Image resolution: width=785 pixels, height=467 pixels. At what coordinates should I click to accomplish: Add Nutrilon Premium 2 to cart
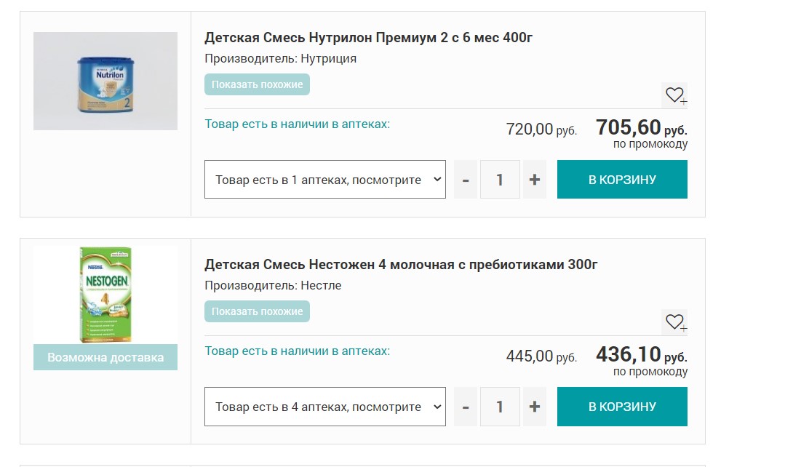pos(622,179)
